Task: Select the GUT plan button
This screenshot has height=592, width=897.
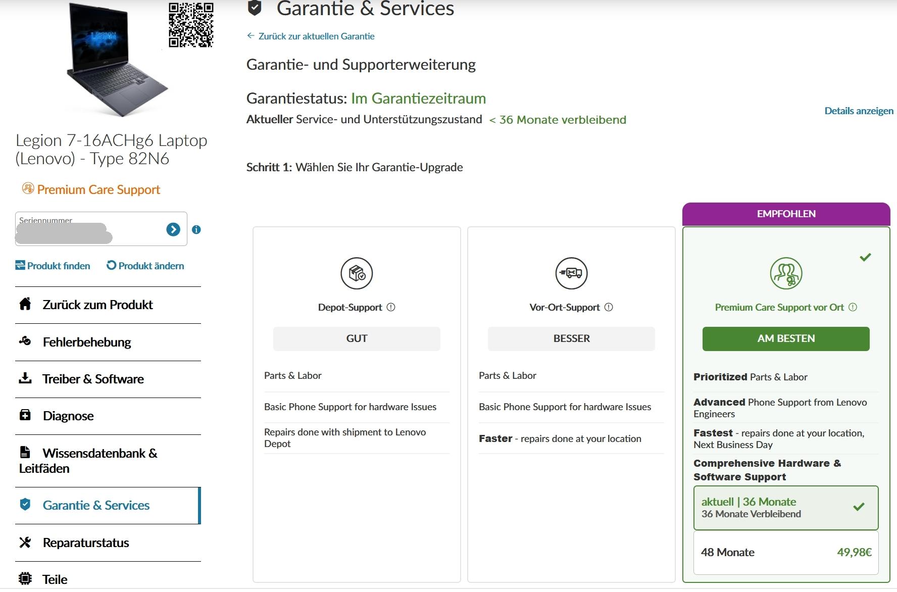Action: click(x=357, y=338)
